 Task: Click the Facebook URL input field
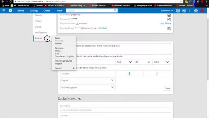[116, 110]
